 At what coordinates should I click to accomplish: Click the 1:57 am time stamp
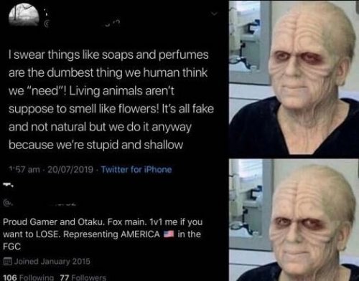pyautogui.click(x=24, y=169)
